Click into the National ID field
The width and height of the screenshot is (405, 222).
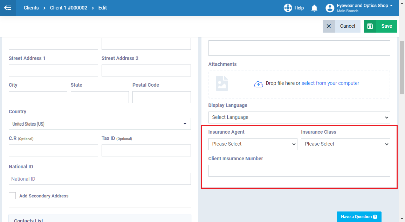[x=99, y=179]
